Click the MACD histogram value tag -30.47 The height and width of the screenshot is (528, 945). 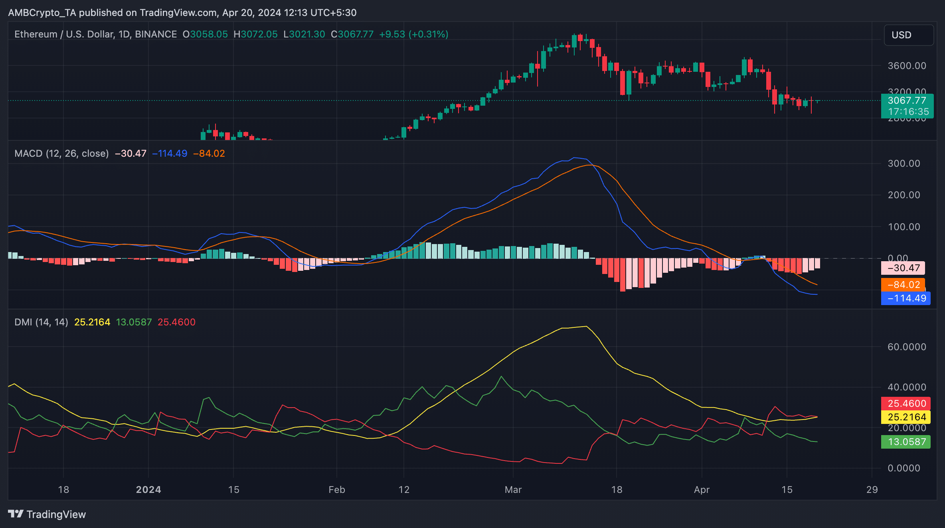[903, 268]
